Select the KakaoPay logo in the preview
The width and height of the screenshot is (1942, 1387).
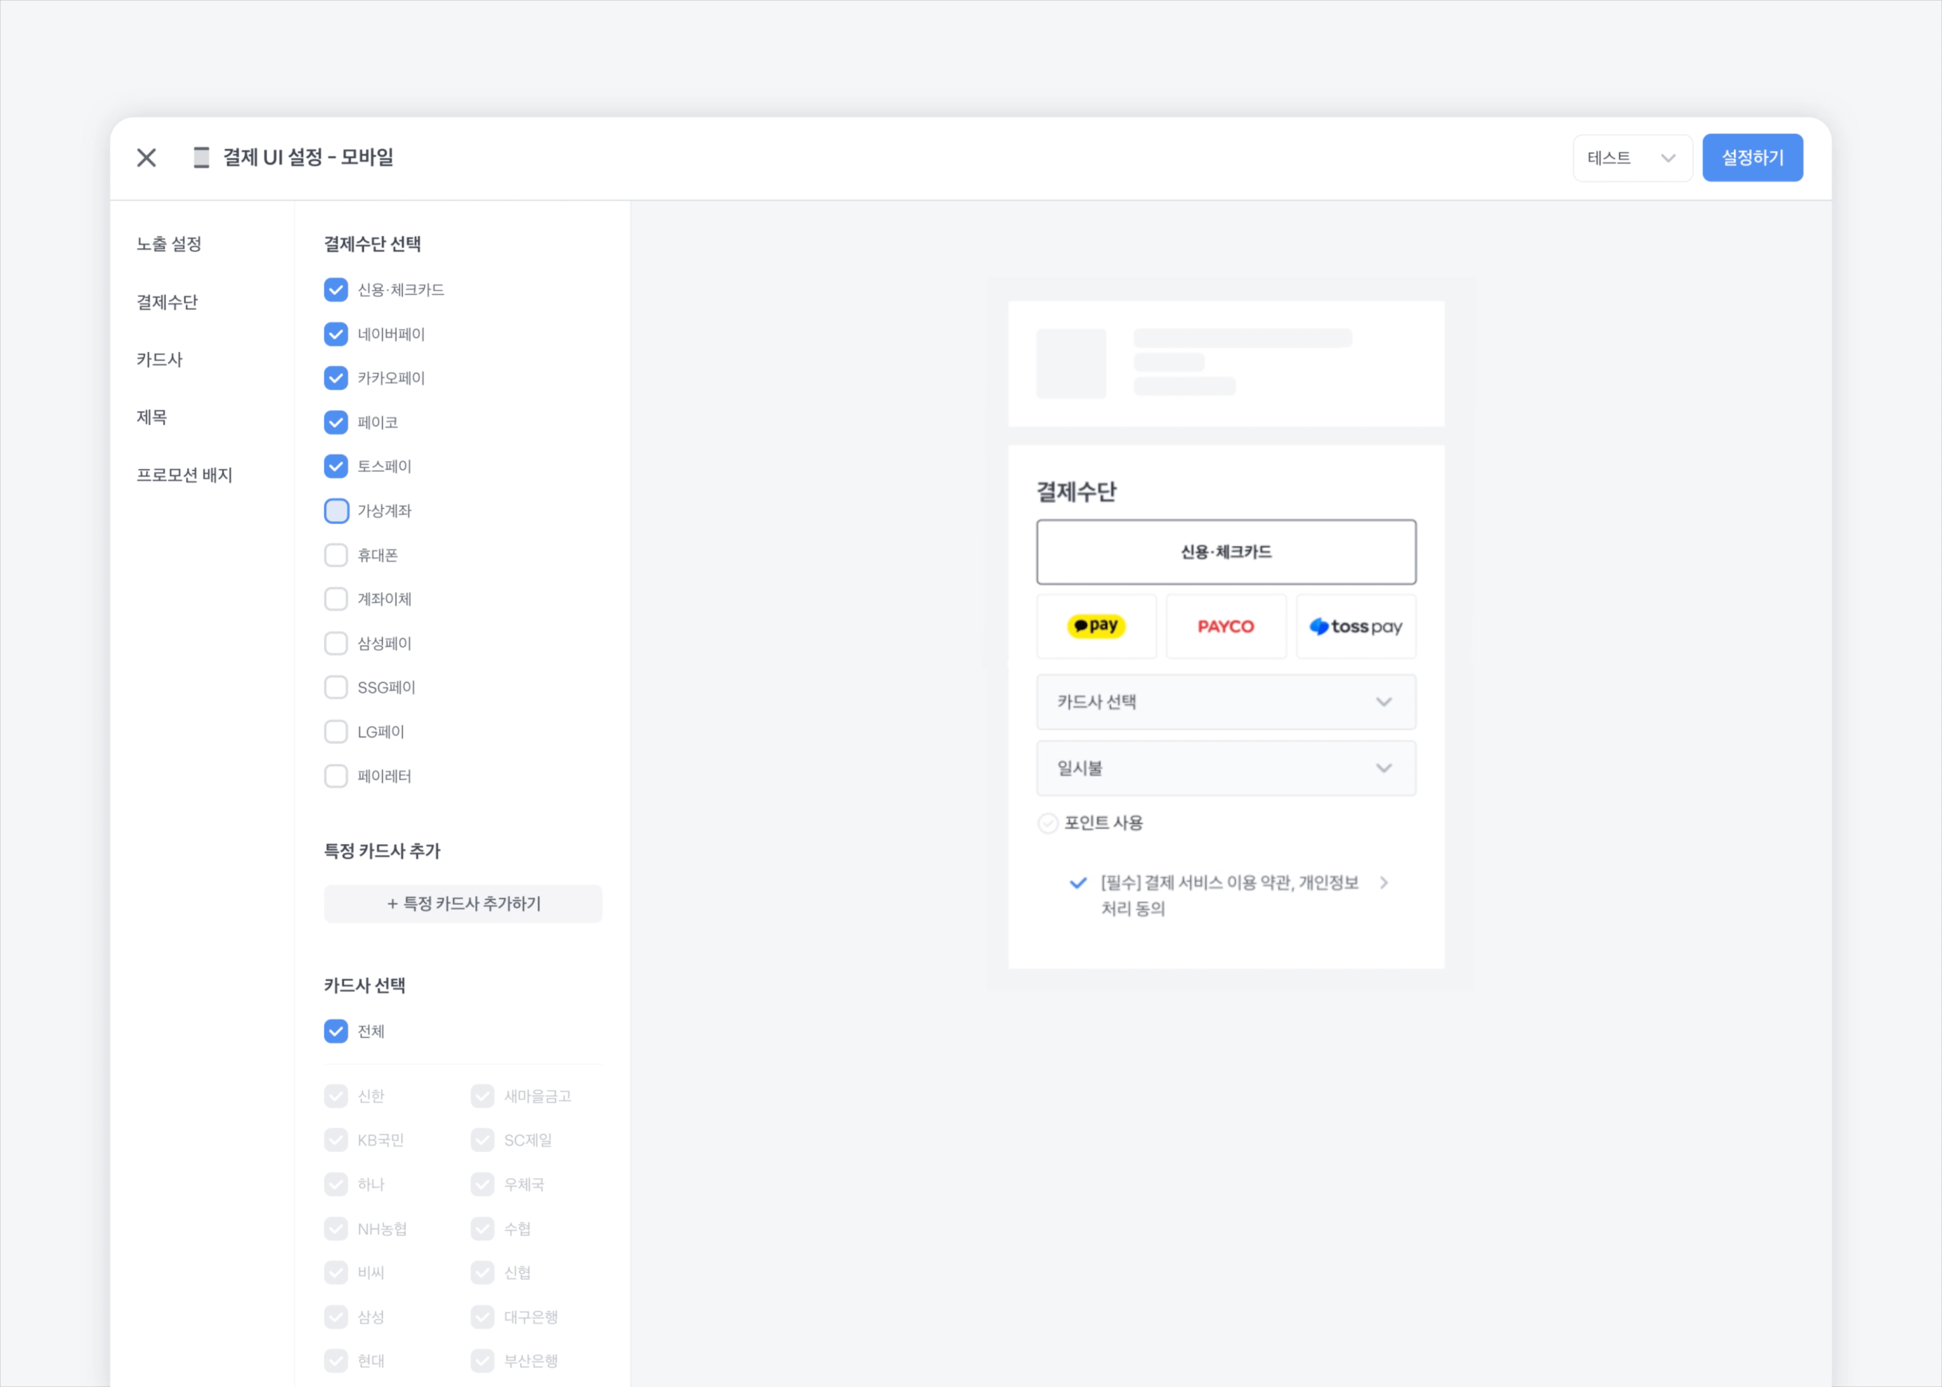click(1096, 626)
